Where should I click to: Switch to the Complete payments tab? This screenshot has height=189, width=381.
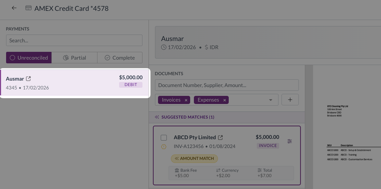pyautogui.click(x=119, y=58)
